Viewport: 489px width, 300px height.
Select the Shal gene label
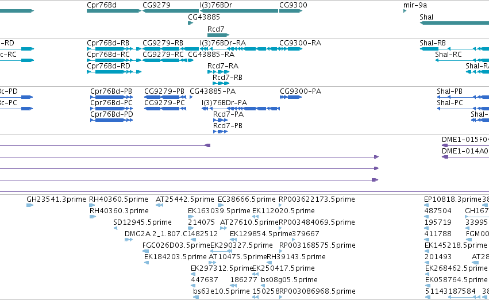click(426, 17)
